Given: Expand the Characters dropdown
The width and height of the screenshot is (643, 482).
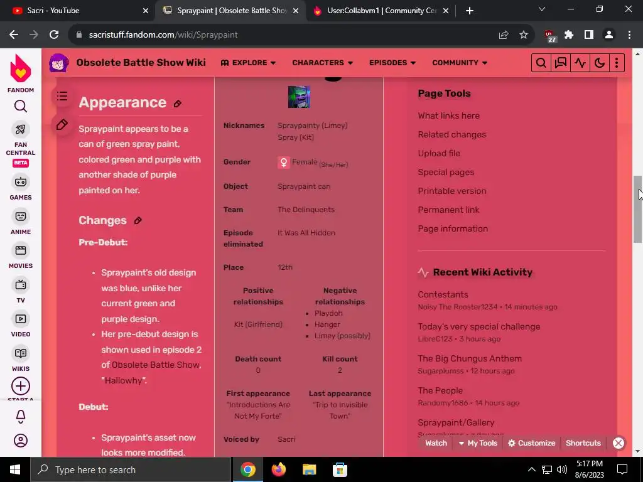Looking at the screenshot, I should pos(322,63).
